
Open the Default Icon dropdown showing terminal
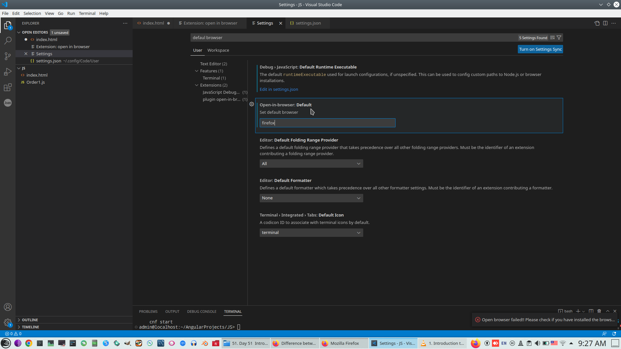(x=311, y=233)
